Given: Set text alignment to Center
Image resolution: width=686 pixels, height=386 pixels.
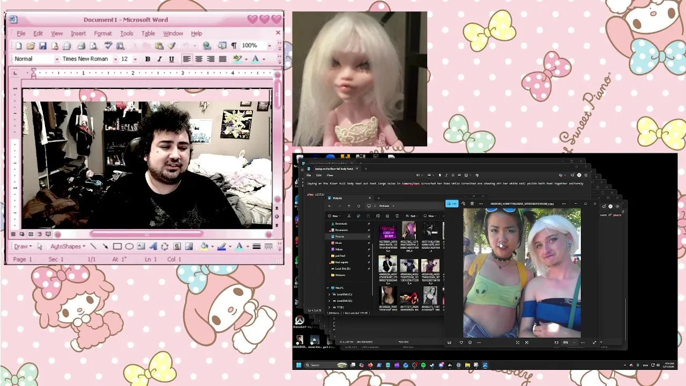Looking at the screenshot, I should 198,59.
